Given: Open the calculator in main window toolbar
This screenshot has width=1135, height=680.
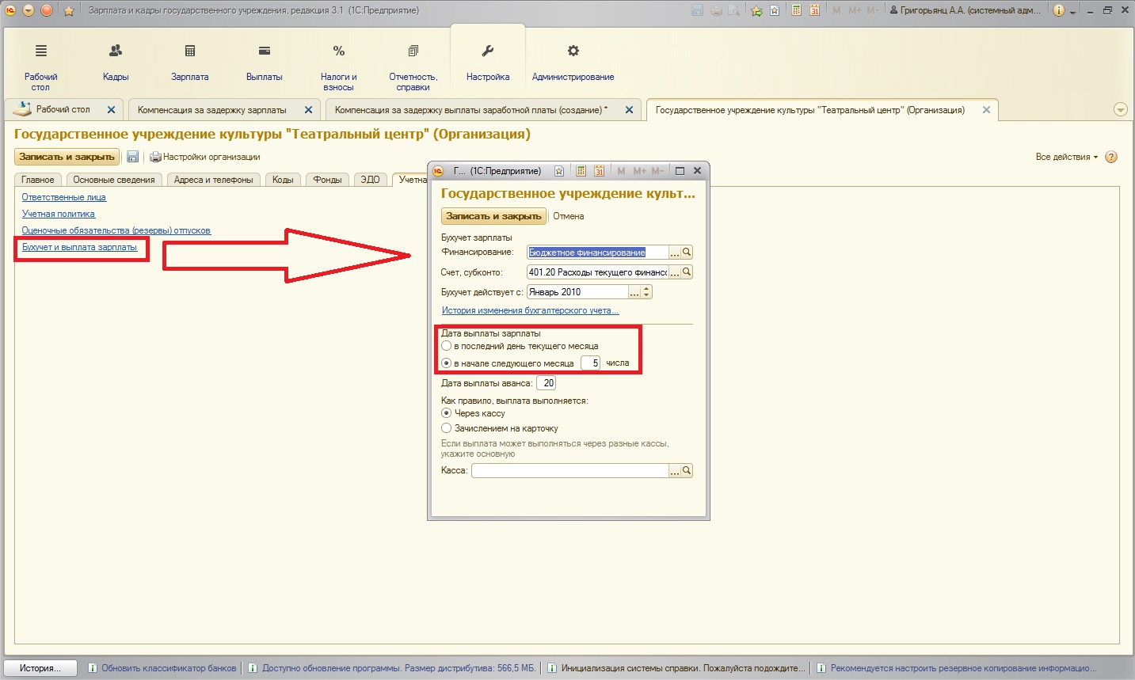Looking at the screenshot, I should pyautogui.click(x=796, y=10).
